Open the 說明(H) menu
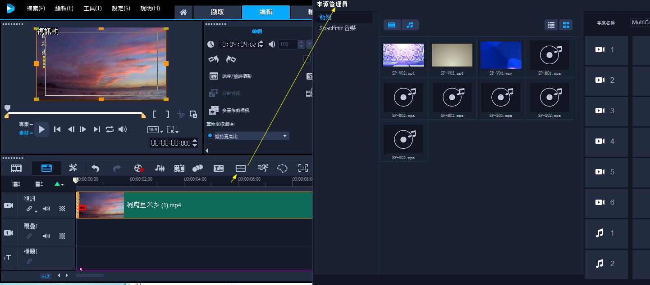 click(150, 9)
